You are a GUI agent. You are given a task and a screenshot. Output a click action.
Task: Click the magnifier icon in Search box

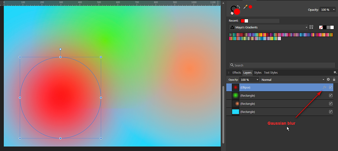(232, 65)
